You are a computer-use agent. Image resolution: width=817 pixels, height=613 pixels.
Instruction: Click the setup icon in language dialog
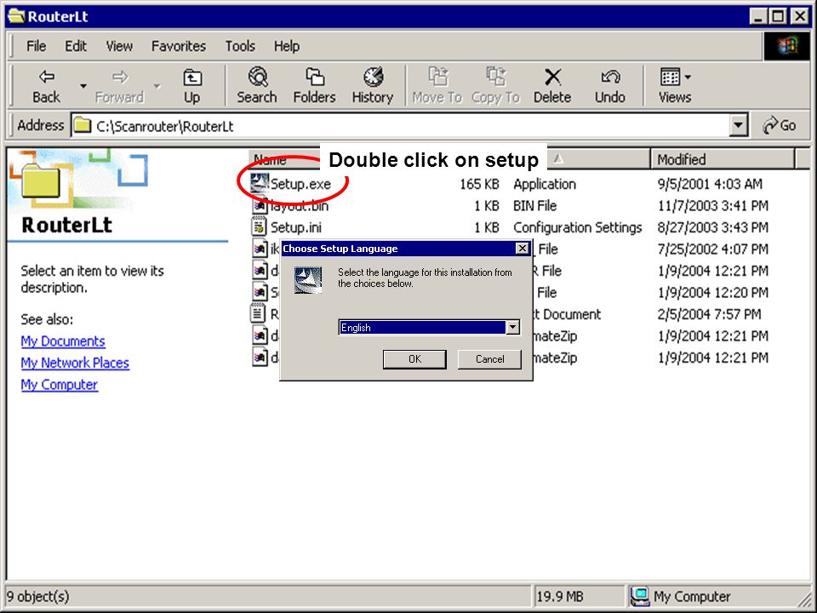[x=308, y=280]
